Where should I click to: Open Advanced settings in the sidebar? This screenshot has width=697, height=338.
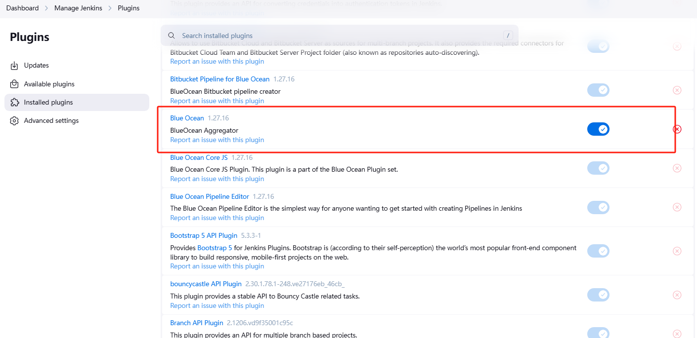(x=77, y=121)
